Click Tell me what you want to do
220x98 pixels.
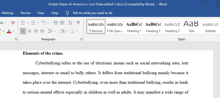(93, 13)
